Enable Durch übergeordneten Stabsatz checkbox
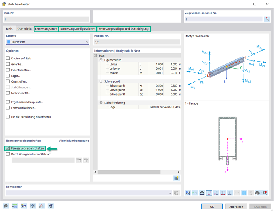Viewport: 274px width, 212px height. [8, 154]
